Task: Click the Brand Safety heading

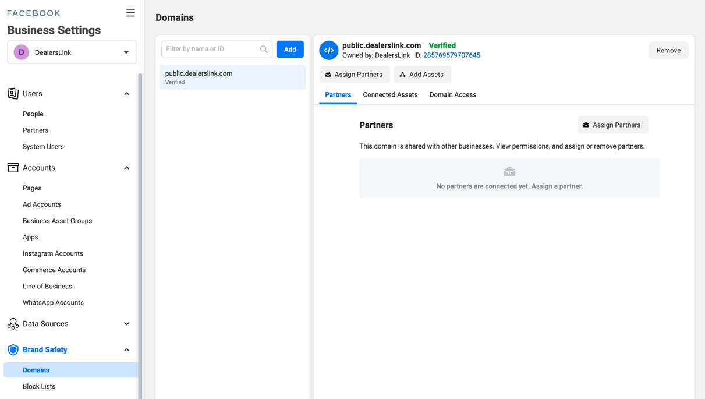Action: coord(45,350)
